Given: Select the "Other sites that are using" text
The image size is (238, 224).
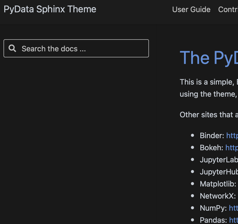Looking at the screenshot, I should (209, 115).
